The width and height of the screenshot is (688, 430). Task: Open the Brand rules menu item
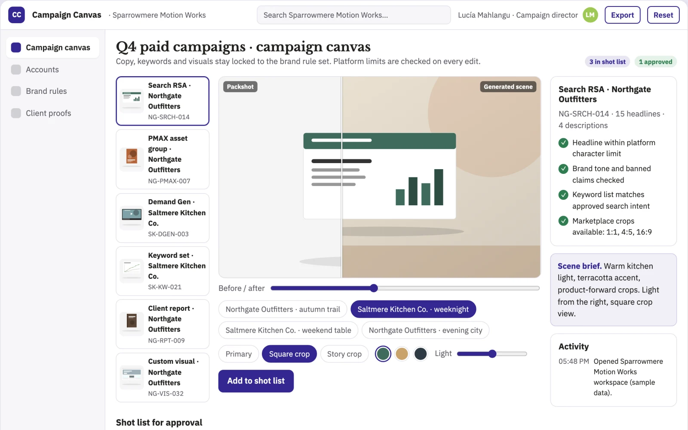52,91
